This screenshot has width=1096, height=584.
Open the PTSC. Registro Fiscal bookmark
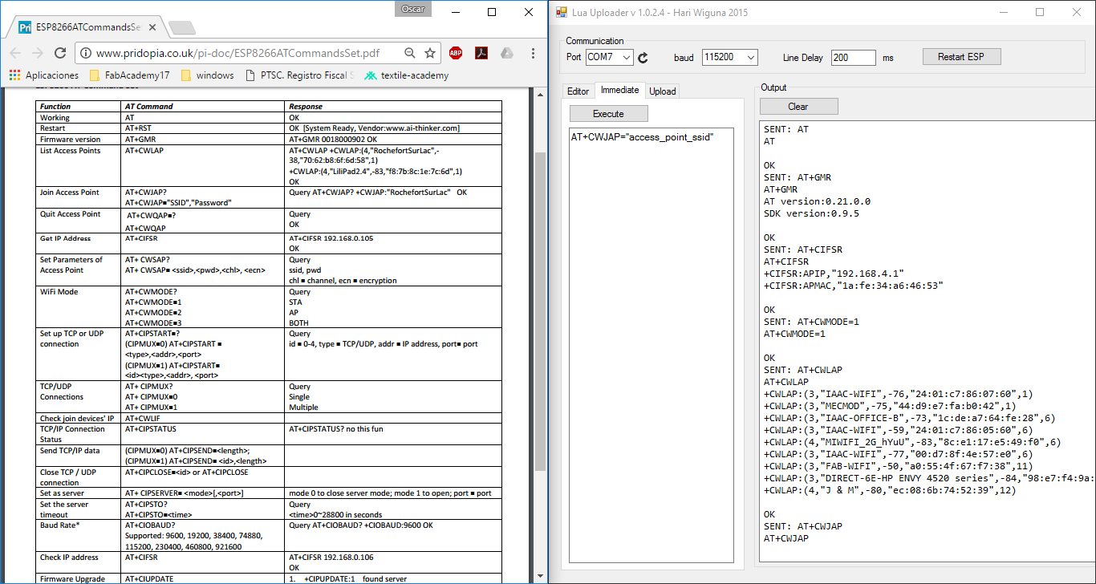[x=298, y=75]
